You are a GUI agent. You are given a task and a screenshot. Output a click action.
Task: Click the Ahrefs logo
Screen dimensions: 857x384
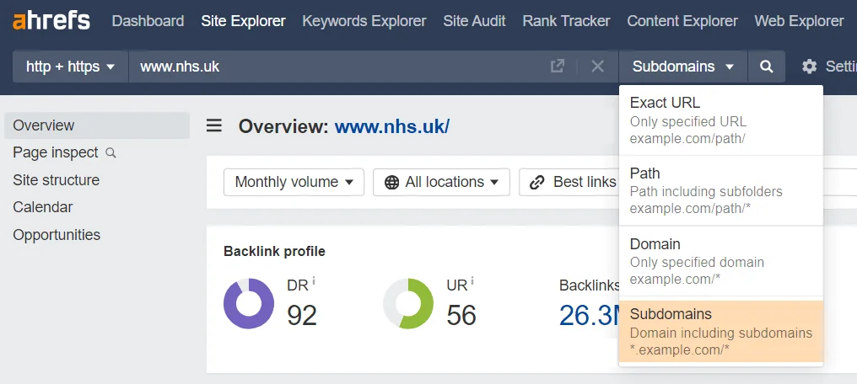coord(51,21)
